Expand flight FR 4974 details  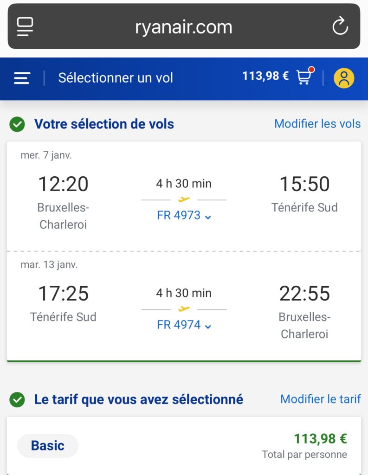click(184, 325)
